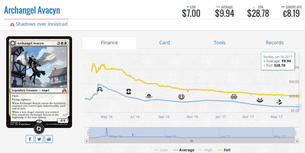Click the navigator scrollbar right arrow

[x=297, y=141]
